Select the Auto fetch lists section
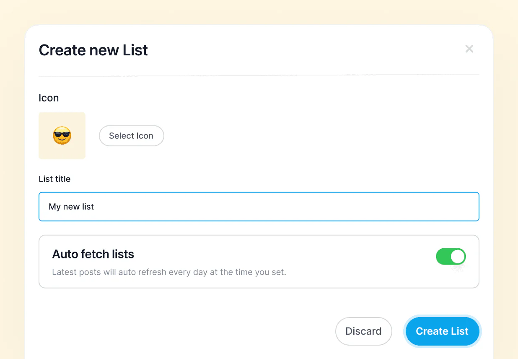Viewport: 518px width, 359px height. click(x=259, y=261)
